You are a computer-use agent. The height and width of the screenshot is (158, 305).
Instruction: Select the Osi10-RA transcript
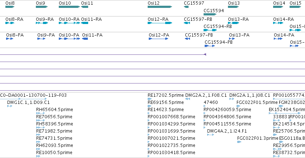click(69, 23)
